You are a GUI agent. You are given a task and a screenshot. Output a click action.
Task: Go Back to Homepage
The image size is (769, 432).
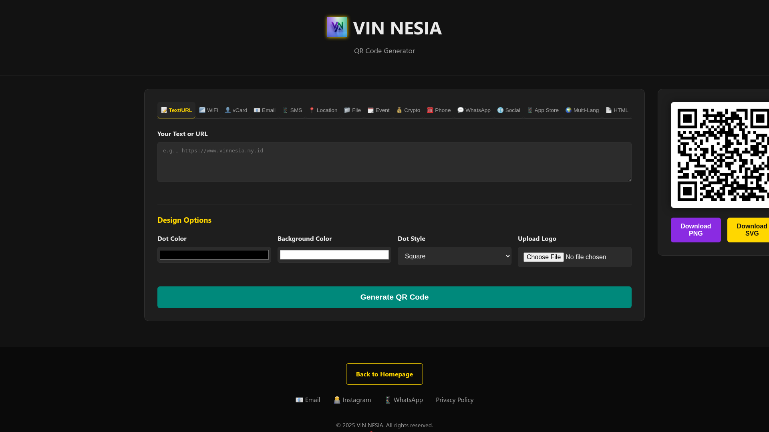(384, 374)
